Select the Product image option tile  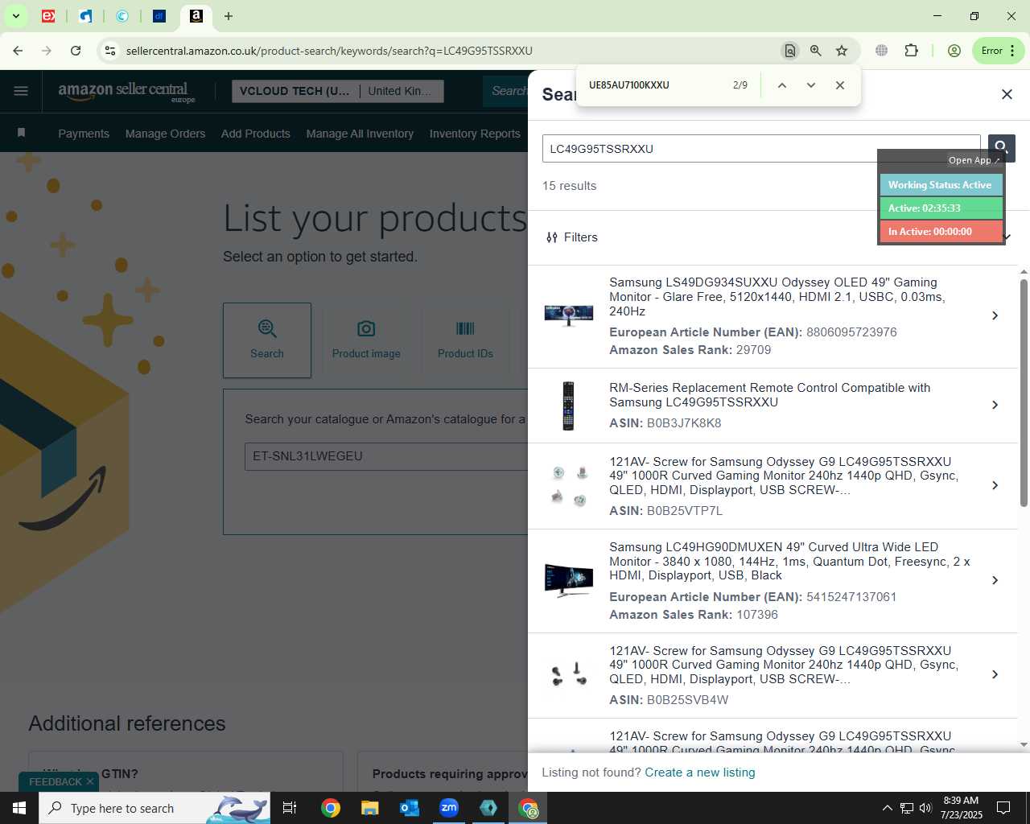(366, 340)
